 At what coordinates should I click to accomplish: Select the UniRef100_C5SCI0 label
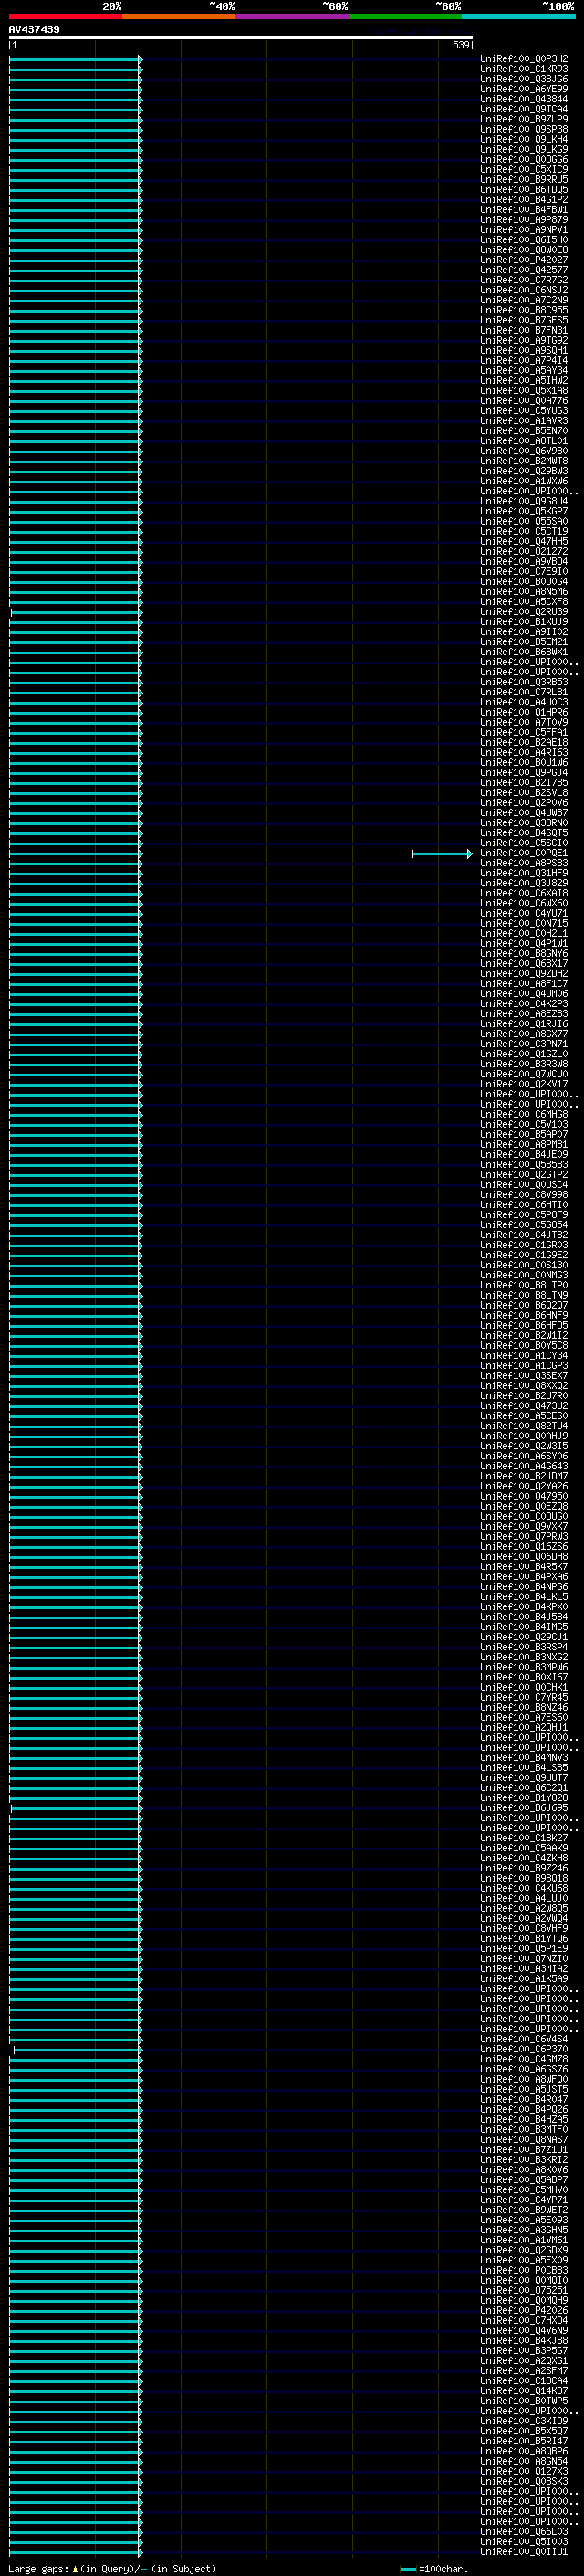pos(524,843)
